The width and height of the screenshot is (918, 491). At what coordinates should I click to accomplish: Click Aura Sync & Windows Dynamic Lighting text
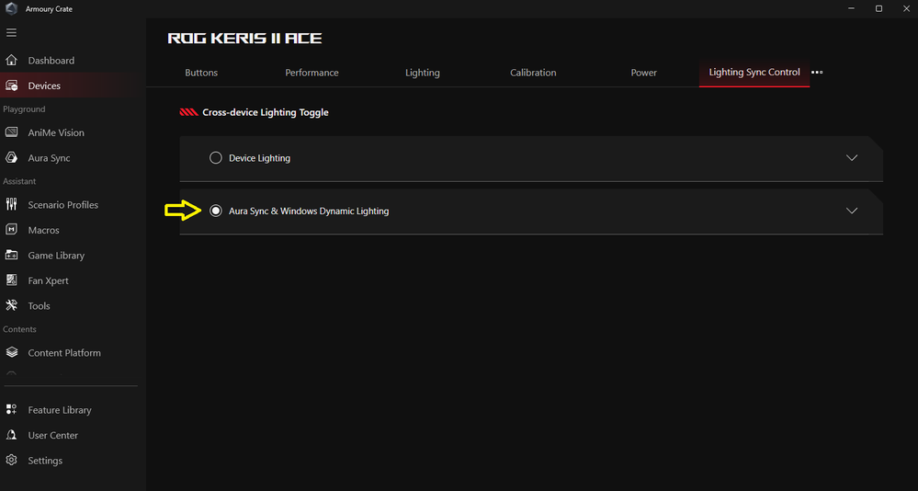[x=309, y=211]
